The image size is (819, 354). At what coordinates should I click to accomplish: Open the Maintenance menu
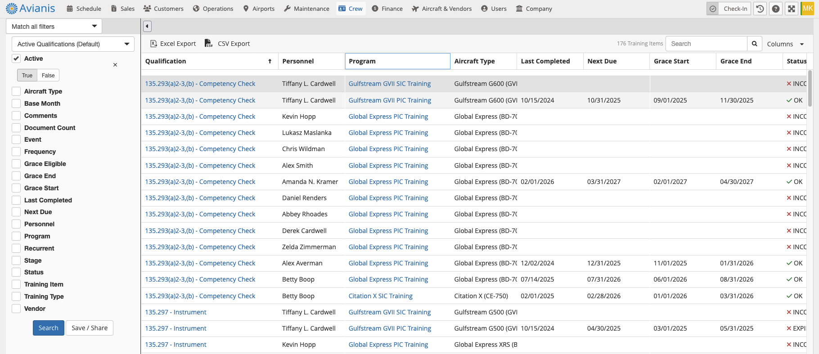[x=306, y=9]
